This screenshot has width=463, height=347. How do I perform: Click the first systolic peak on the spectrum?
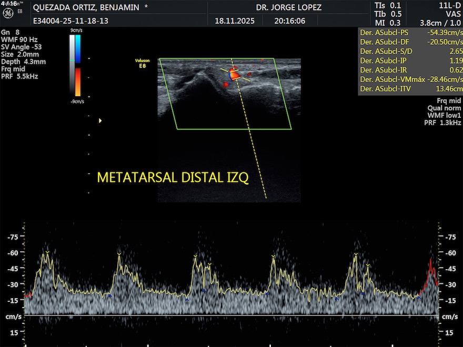[x=47, y=254]
